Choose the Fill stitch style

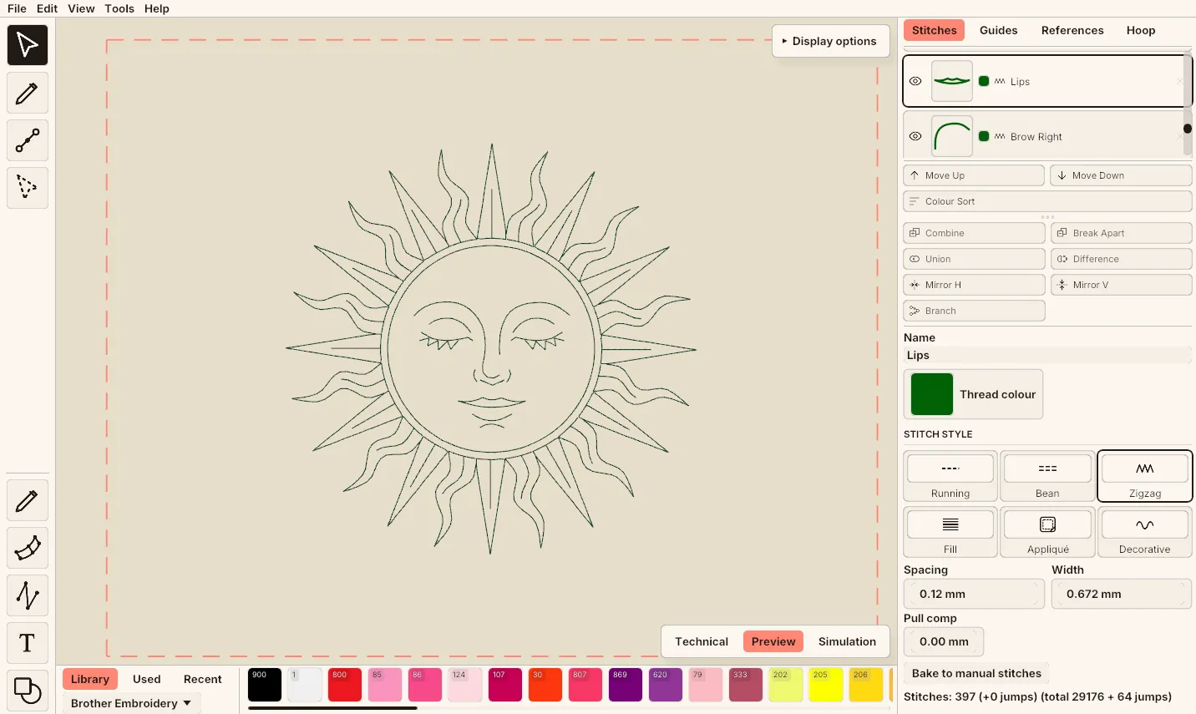coord(950,533)
